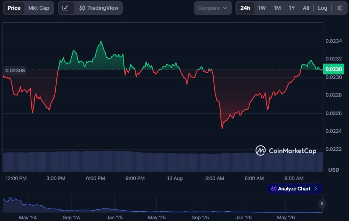Select the 1Y time range
349x221 pixels.
(x=292, y=8)
